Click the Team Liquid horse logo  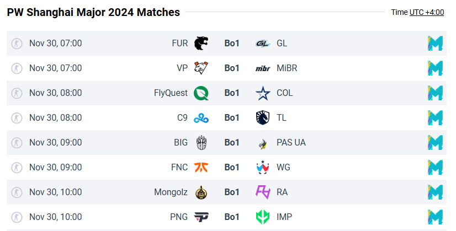(262, 117)
